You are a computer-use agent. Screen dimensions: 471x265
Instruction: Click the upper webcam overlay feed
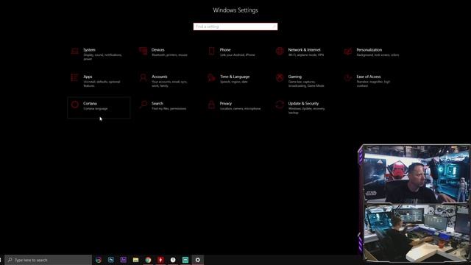coord(416,174)
